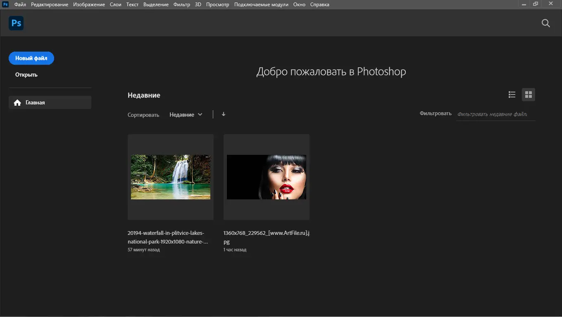Open the Фильтр menu

(182, 5)
